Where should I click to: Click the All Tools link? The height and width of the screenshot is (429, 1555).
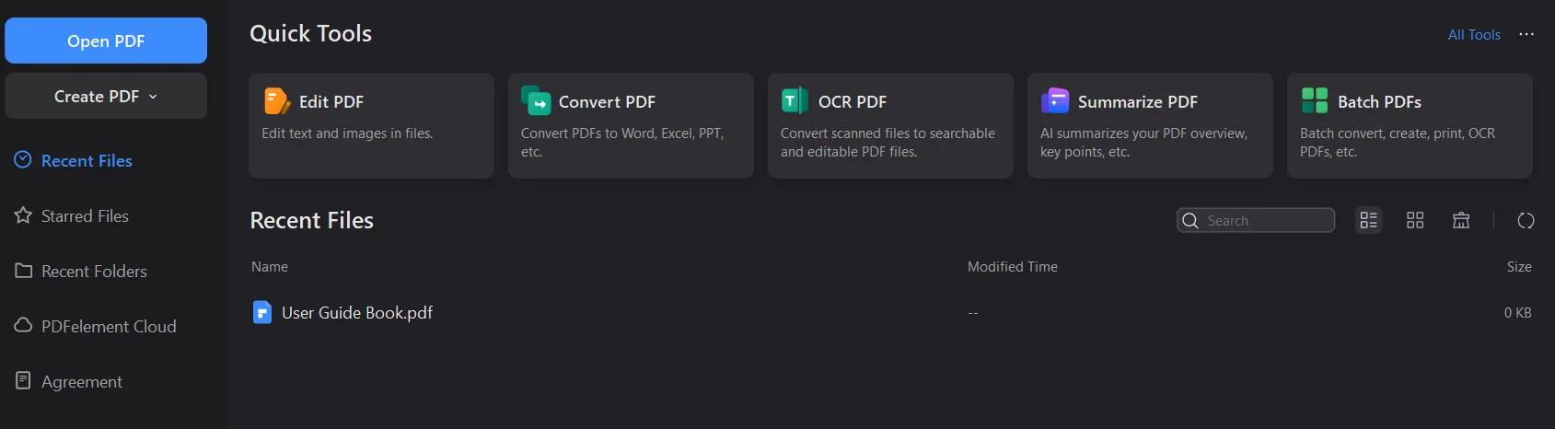tap(1474, 35)
